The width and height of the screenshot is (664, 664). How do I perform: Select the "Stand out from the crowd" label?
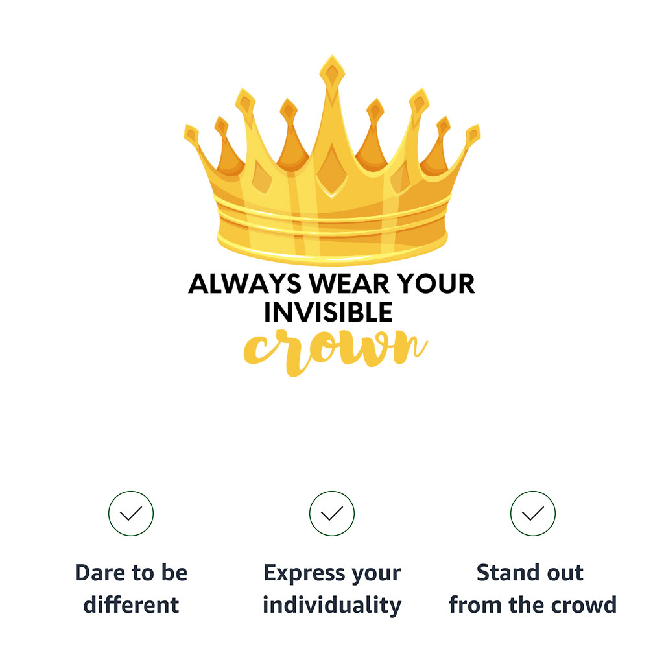[x=533, y=589]
